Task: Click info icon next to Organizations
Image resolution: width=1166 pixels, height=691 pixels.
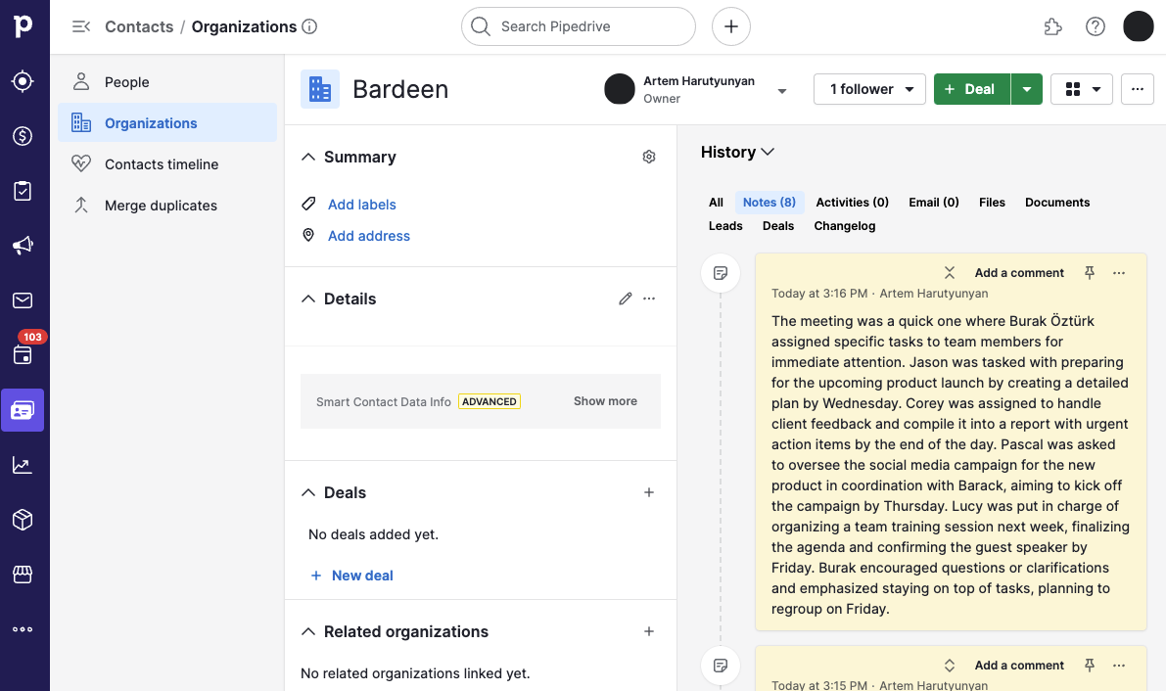Action: (x=309, y=26)
